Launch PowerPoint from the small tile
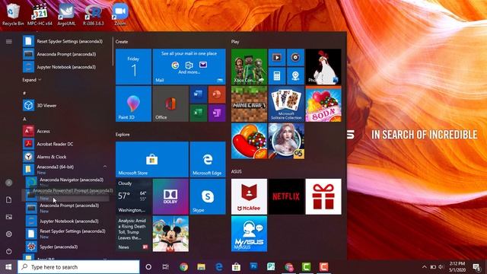This screenshot has width=487, height=274. tap(217, 94)
